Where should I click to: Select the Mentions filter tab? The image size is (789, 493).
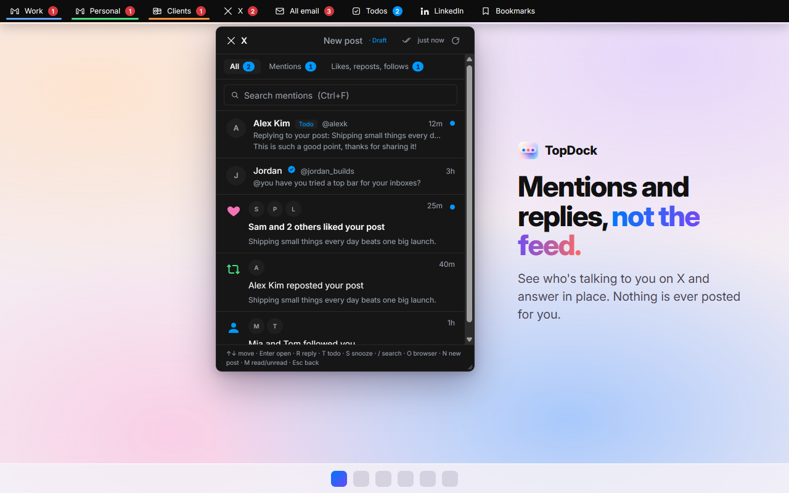pos(292,67)
